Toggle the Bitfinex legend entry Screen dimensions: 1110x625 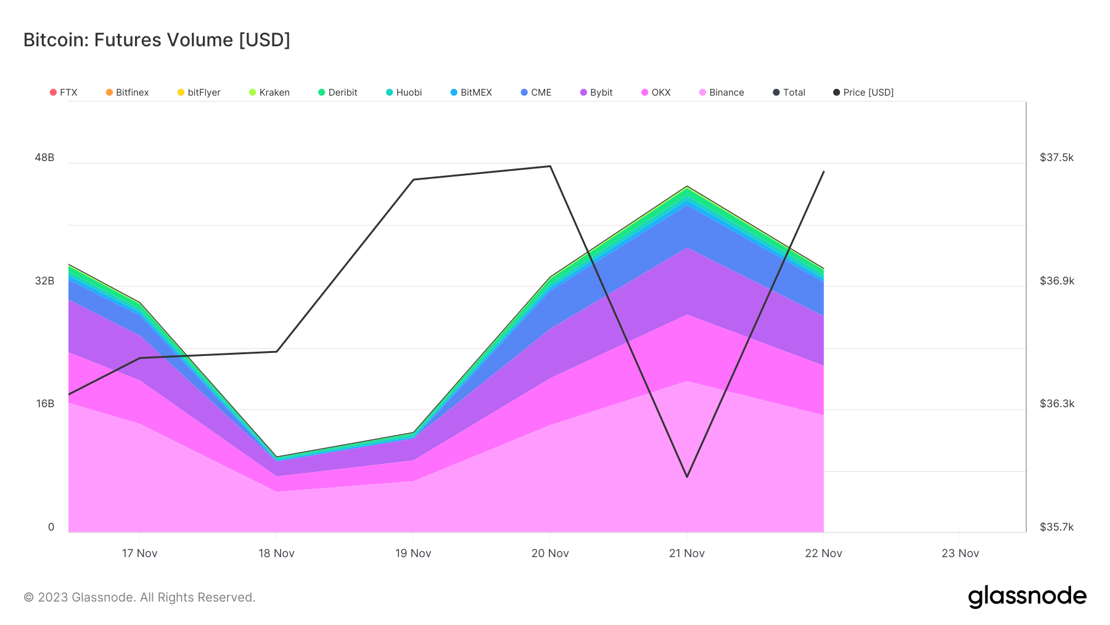click(x=127, y=93)
